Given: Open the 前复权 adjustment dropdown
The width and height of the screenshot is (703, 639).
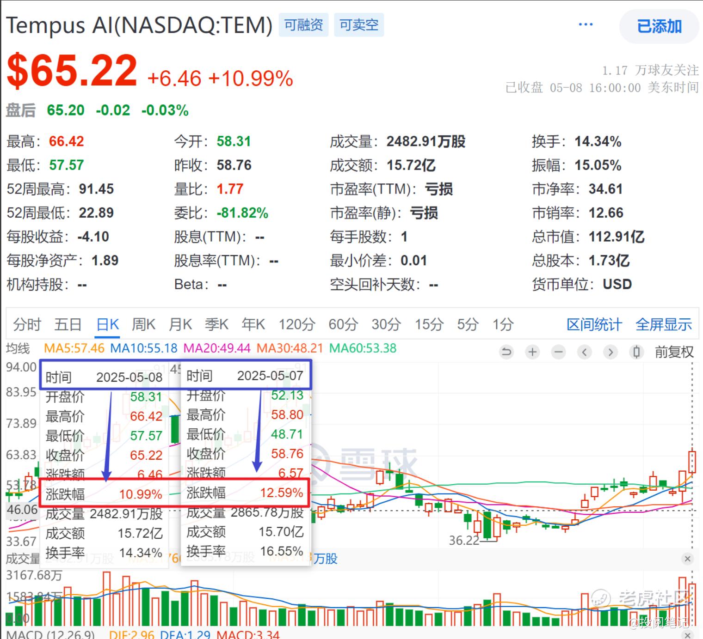Looking at the screenshot, I should [674, 353].
